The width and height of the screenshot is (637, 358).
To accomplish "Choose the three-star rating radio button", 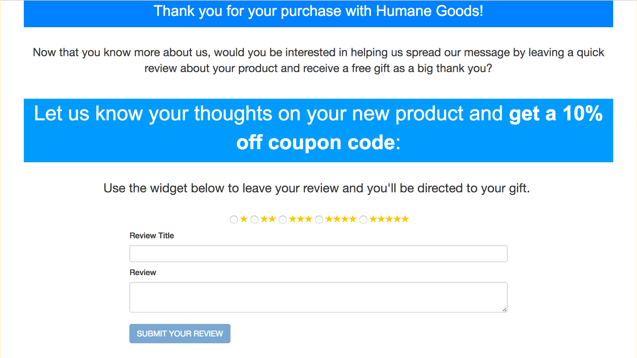I will (283, 219).
